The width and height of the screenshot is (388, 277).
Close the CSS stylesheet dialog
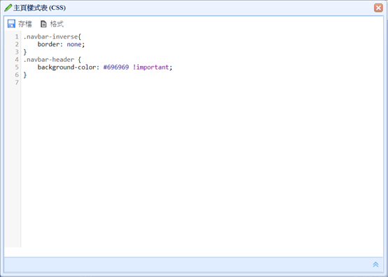pos(378,8)
